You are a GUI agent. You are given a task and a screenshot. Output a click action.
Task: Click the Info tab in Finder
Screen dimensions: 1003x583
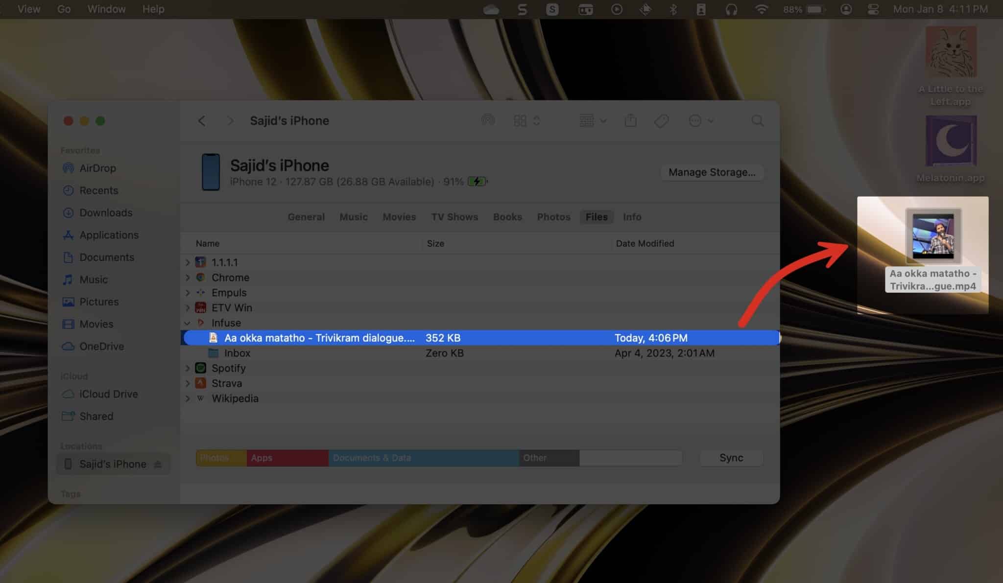click(x=631, y=216)
